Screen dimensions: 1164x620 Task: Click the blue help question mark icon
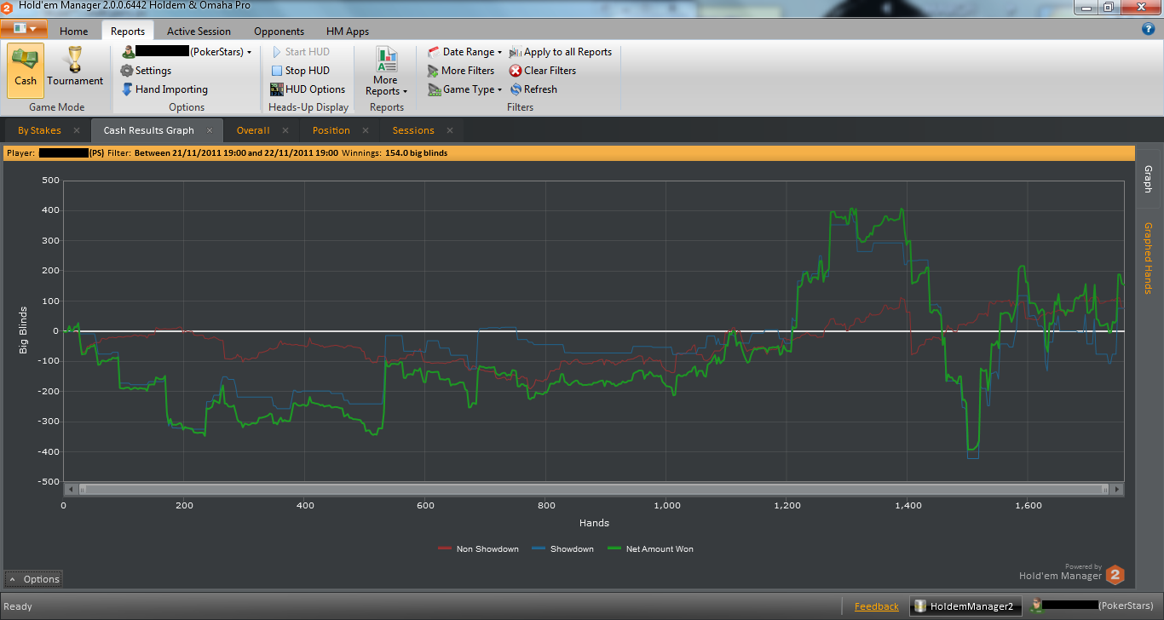pyautogui.click(x=1148, y=29)
